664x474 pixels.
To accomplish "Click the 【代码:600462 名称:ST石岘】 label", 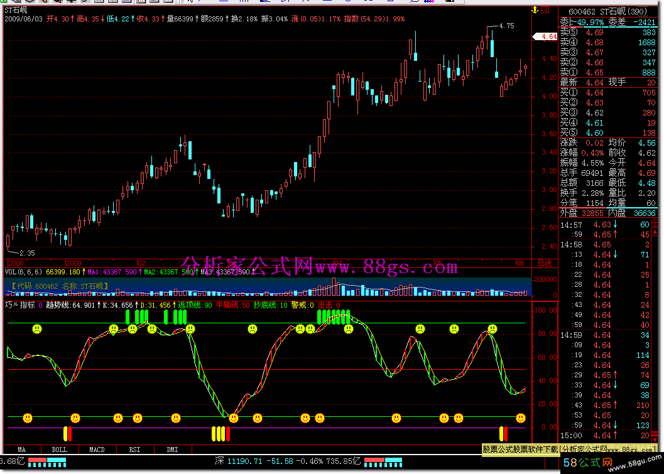I will pyautogui.click(x=58, y=286).
